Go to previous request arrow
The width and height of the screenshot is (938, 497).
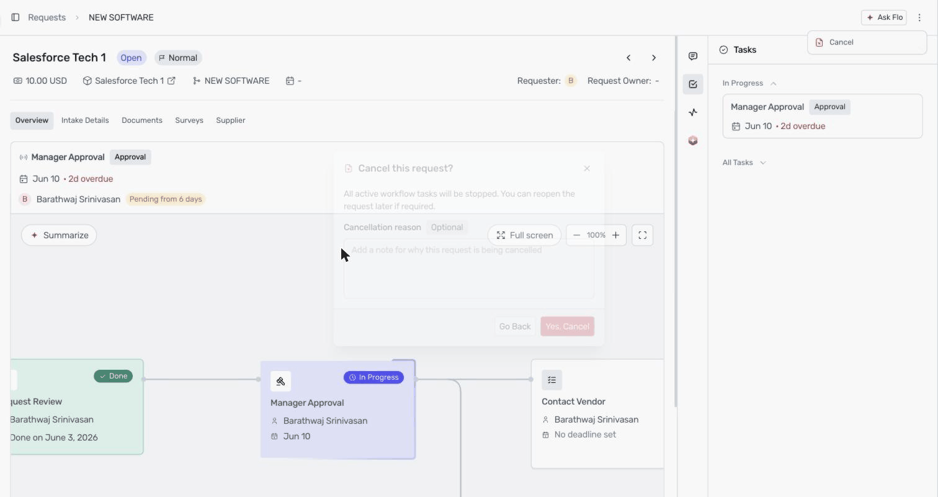pos(628,58)
